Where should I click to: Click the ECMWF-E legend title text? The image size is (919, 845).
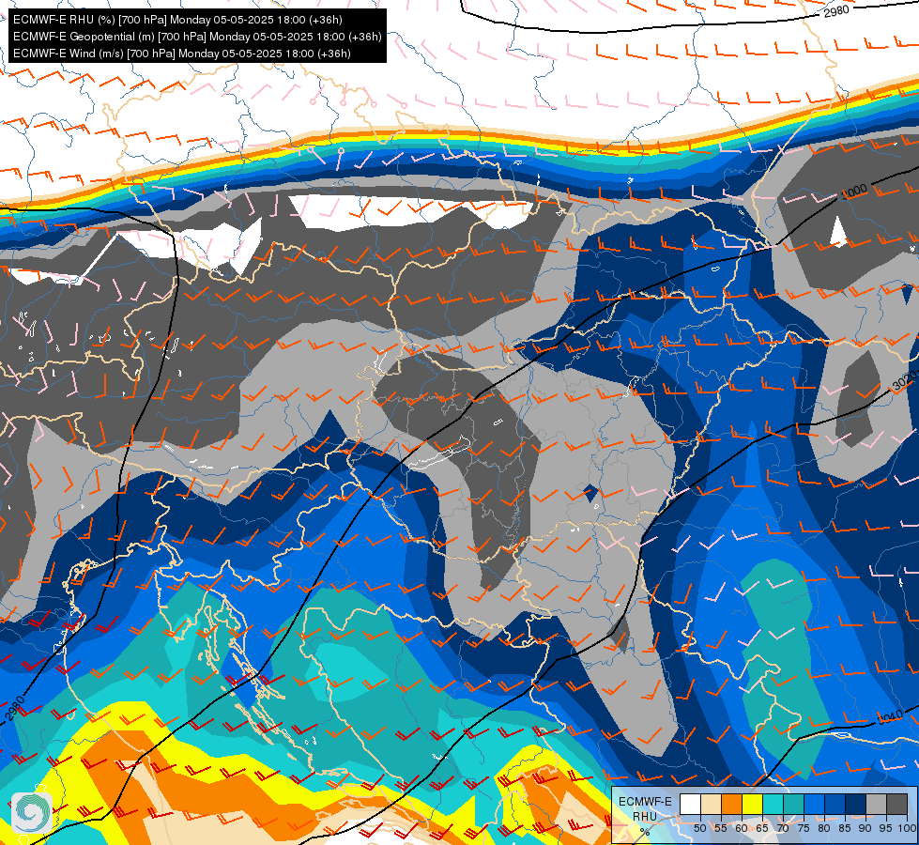645,802
